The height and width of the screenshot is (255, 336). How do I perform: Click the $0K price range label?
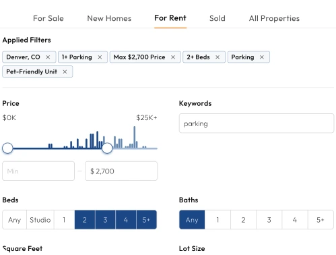click(x=9, y=117)
